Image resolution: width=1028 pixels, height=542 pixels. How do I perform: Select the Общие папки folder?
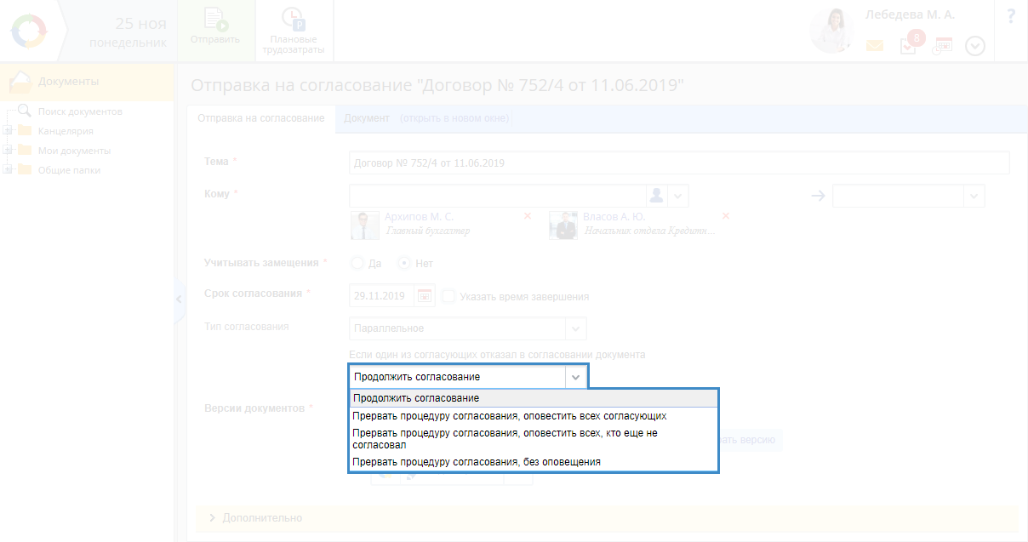(69, 170)
